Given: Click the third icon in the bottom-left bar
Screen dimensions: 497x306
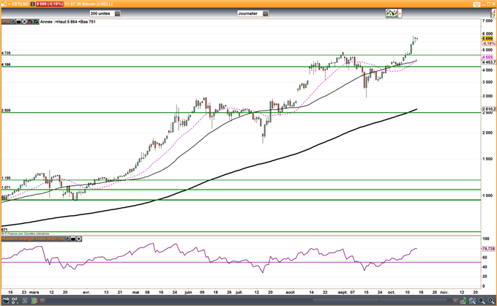Looking at the screenshot, I should pyautogui.click(x=24, y=301).
